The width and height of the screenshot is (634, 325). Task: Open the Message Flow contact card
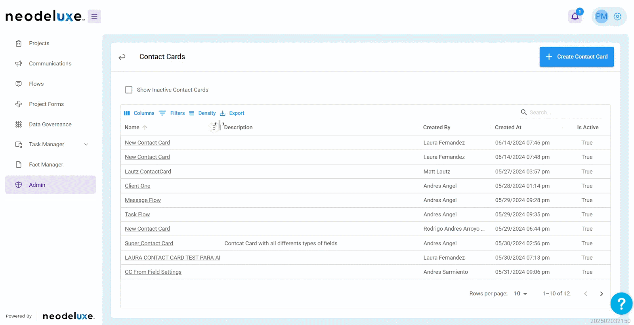(x=143, y=200)
